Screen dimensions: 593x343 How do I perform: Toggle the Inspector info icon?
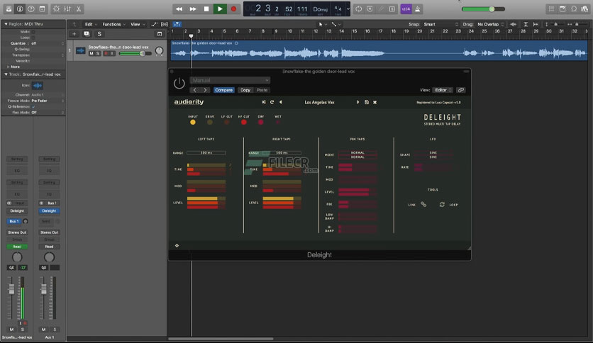(20, 9)
